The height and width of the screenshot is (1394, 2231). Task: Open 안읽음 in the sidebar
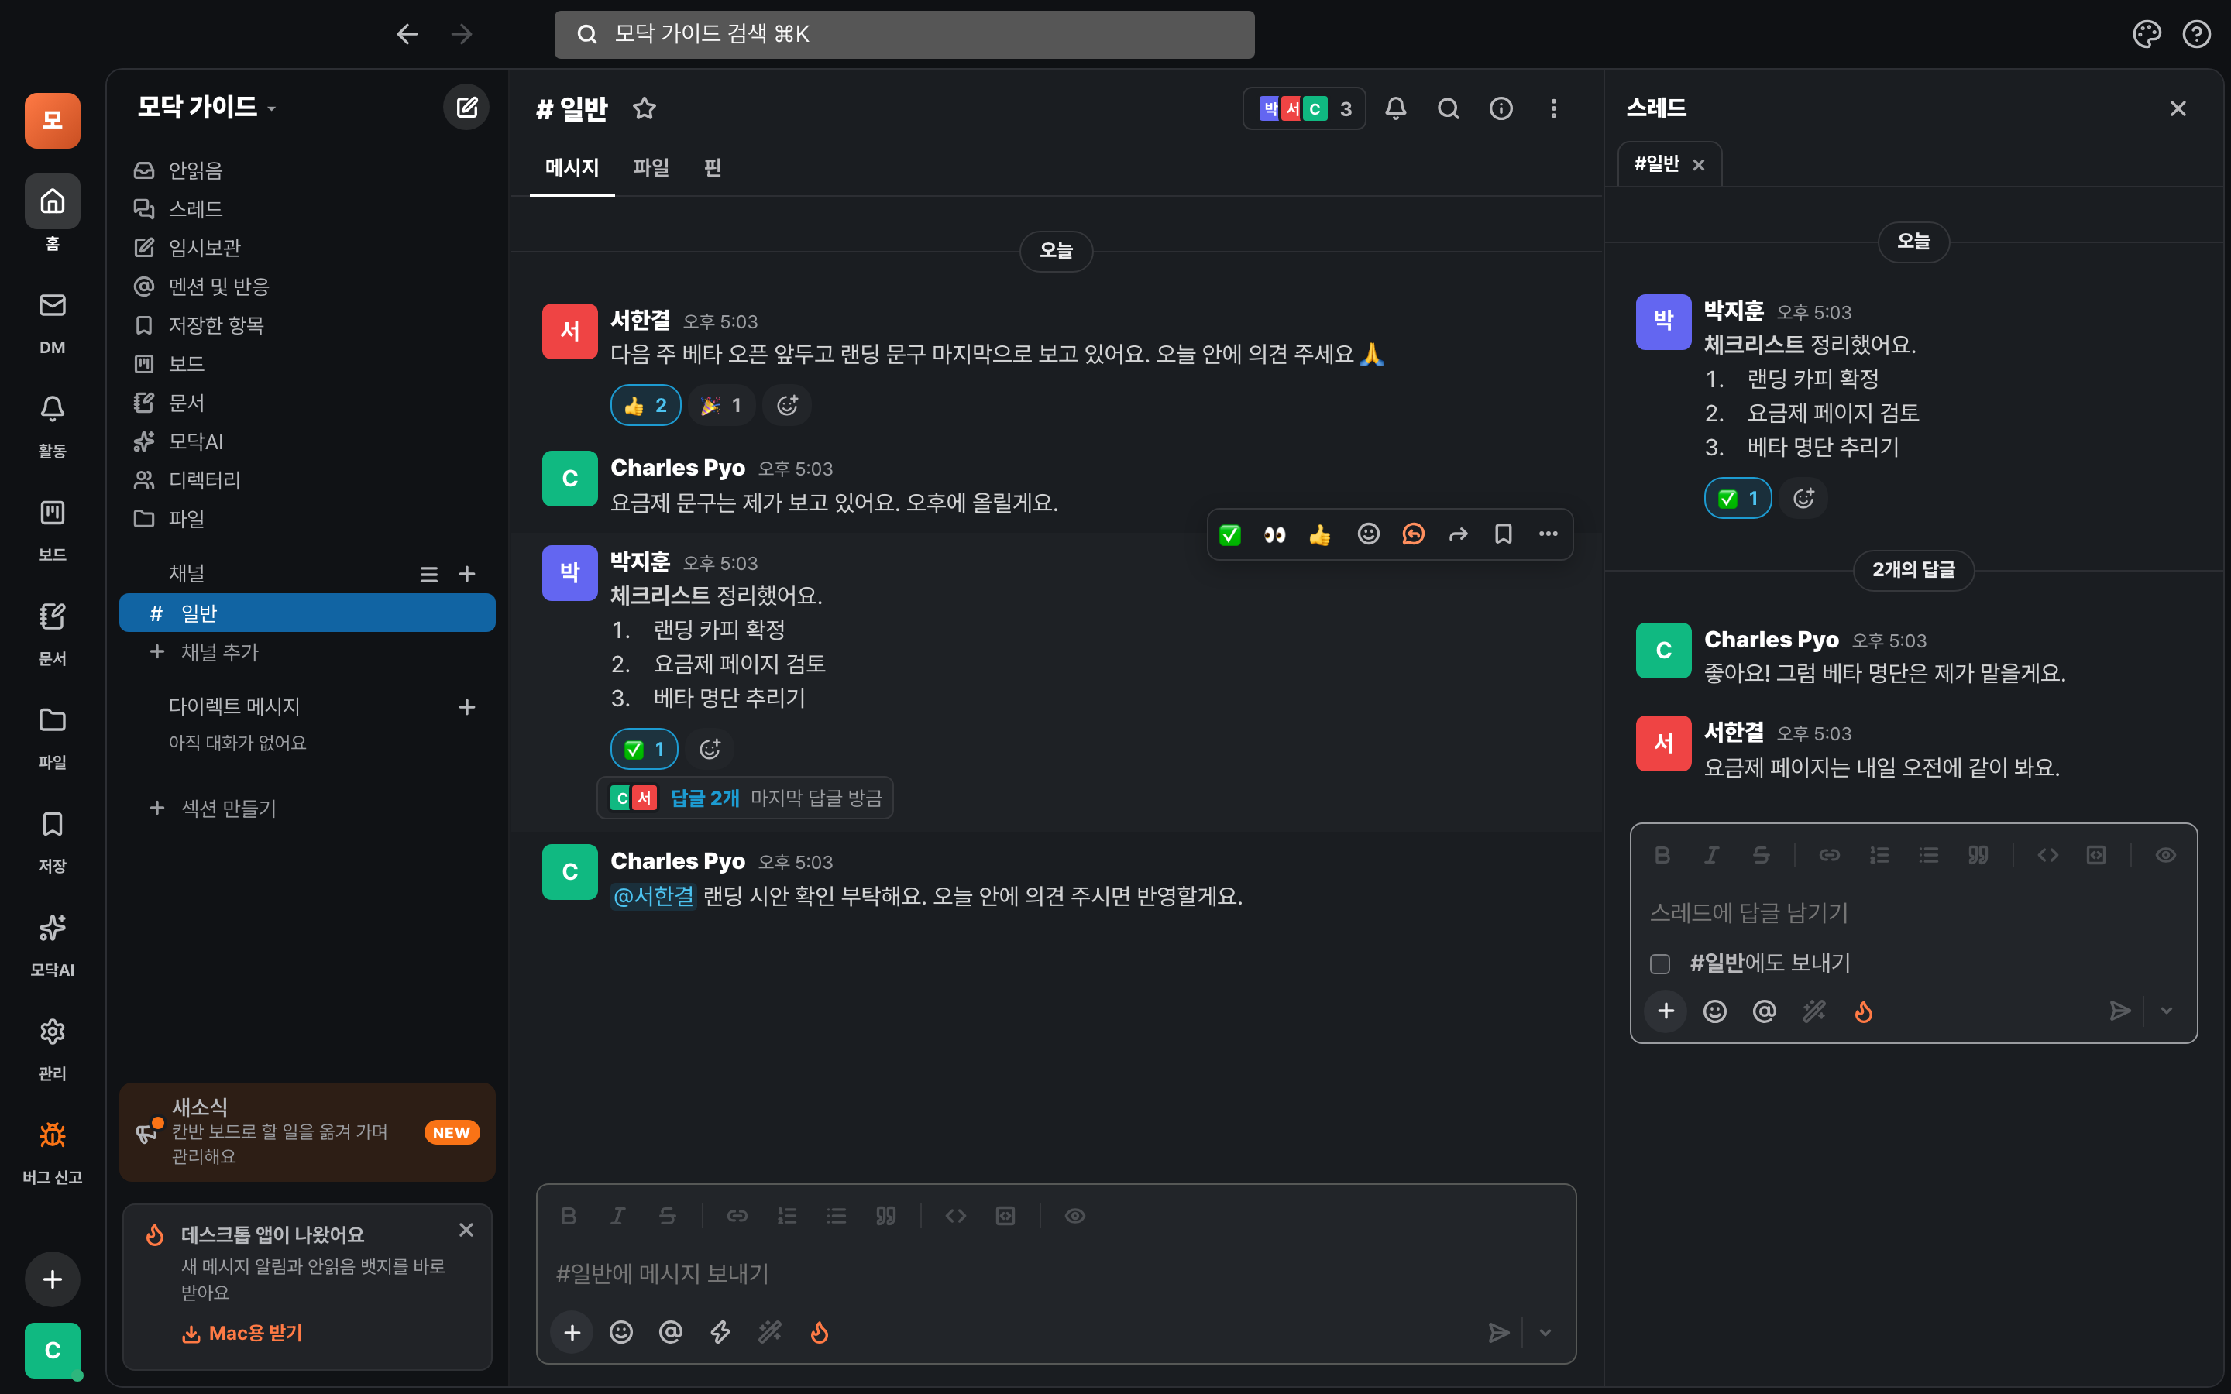(x=307, y=170)
